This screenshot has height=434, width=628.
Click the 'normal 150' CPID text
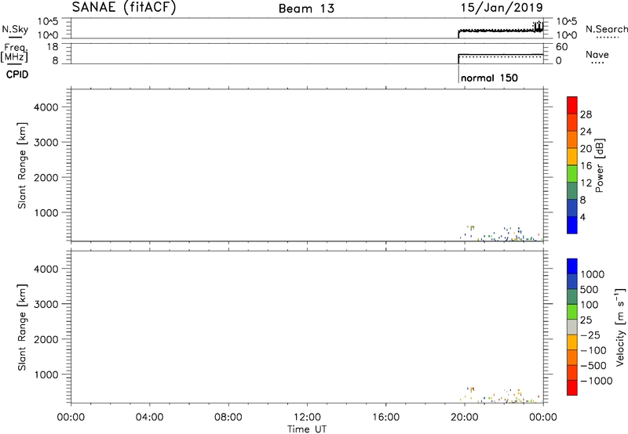[489, 78]
